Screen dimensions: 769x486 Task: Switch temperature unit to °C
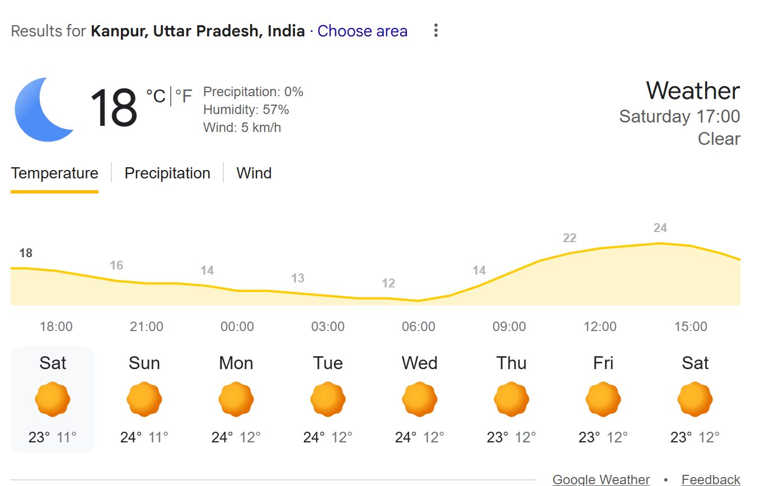[156, 96]
